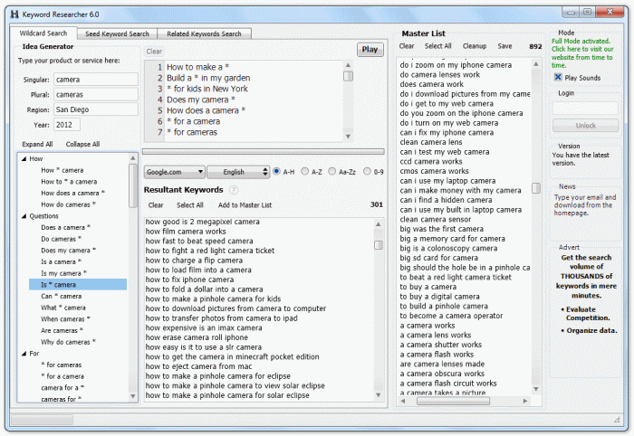Viewport: 634px width, 436px height.
Task: Select Master List entry 'ccd camera works'
Action: (430, 162)
